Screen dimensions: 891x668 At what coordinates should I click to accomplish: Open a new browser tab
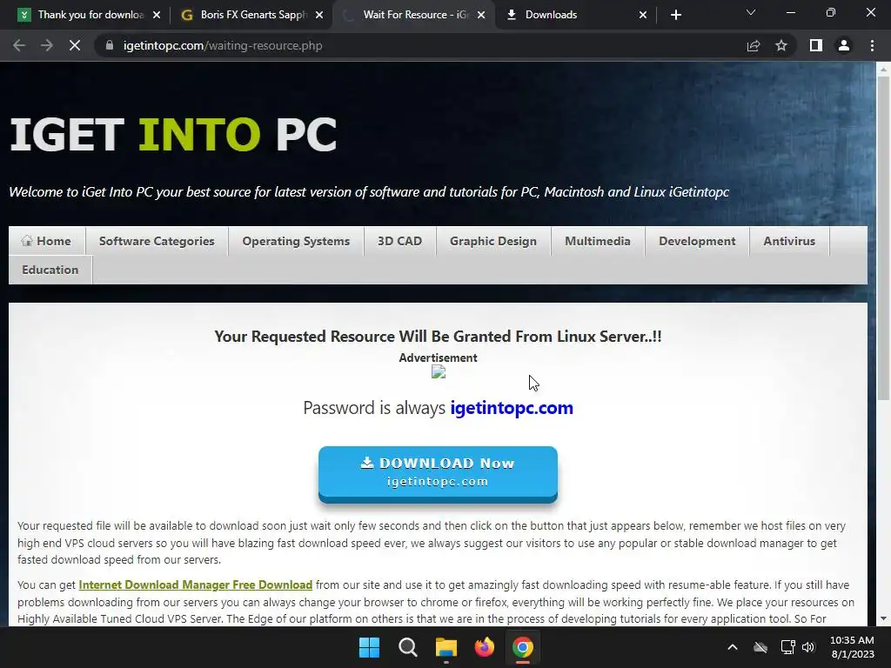[675, 15]
